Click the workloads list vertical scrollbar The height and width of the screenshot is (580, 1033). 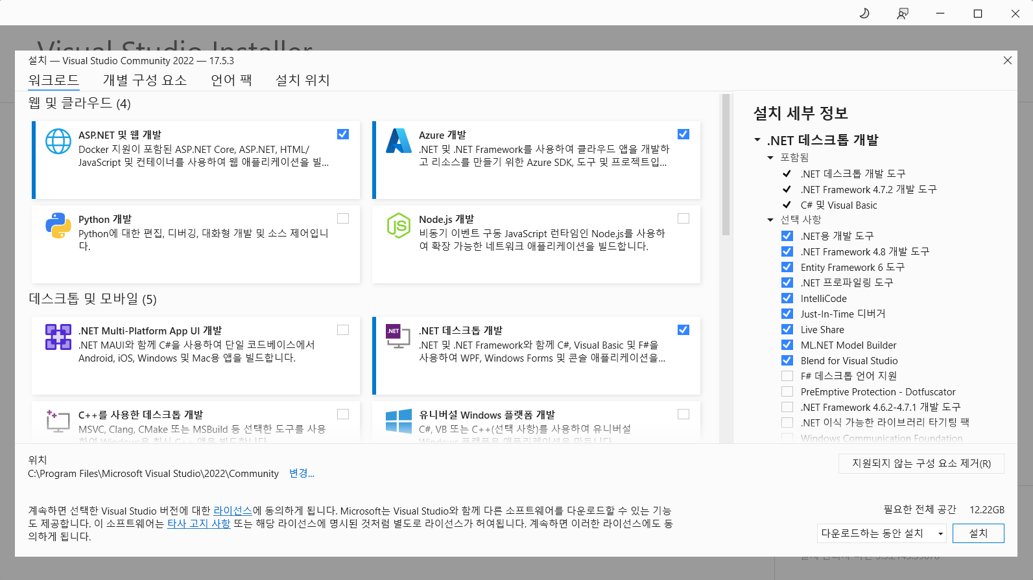(x=726, y=166)
